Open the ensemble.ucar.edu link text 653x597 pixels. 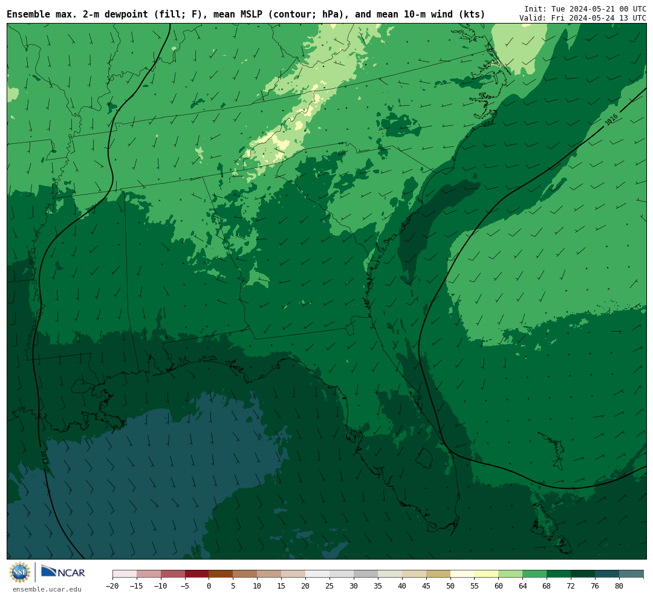(47, 589)
